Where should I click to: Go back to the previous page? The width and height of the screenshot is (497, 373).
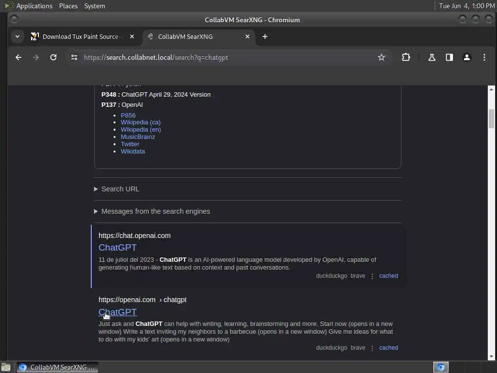(x=18, y=57)
